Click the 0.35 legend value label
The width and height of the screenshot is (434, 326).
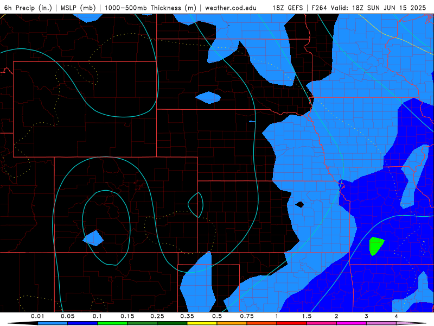coord(187,316)
